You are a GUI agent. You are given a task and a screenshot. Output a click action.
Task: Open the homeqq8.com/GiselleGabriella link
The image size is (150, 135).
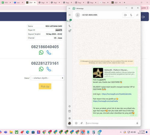click(x=117, y=94)
